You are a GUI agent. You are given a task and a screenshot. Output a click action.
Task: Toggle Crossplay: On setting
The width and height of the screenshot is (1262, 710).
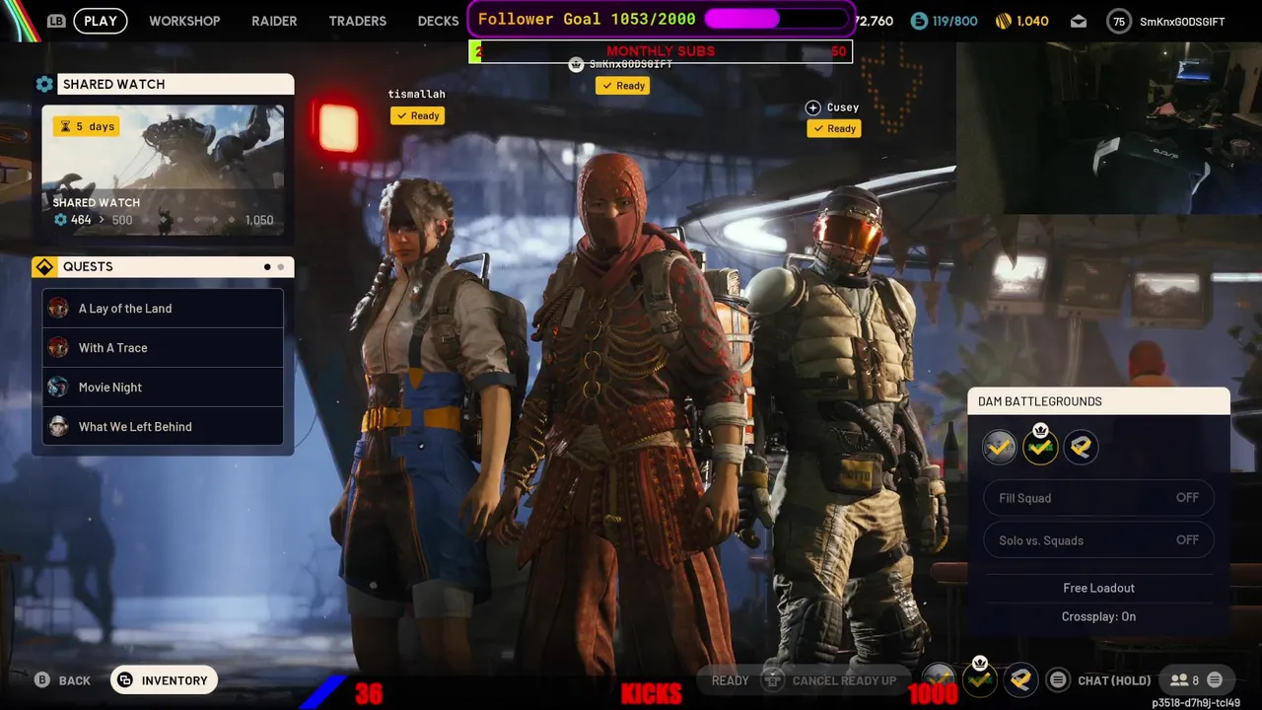(x=1098, y=616)
